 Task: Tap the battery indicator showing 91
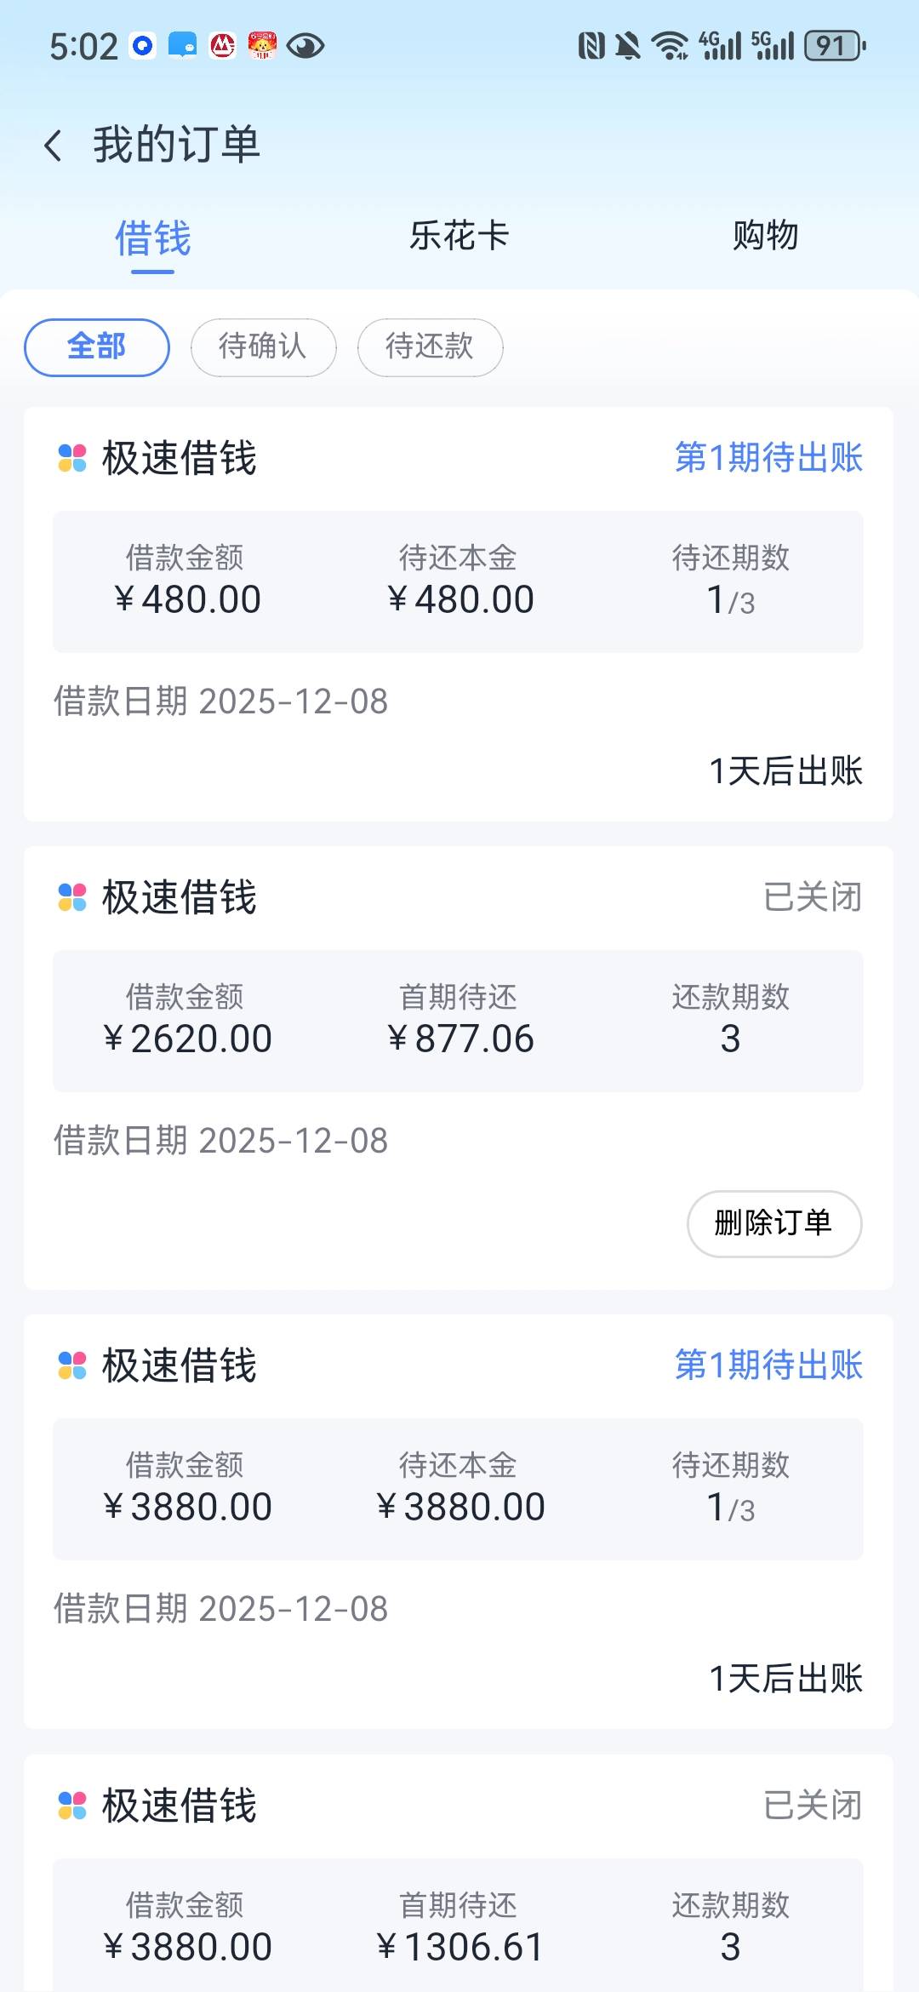(836, 46)
